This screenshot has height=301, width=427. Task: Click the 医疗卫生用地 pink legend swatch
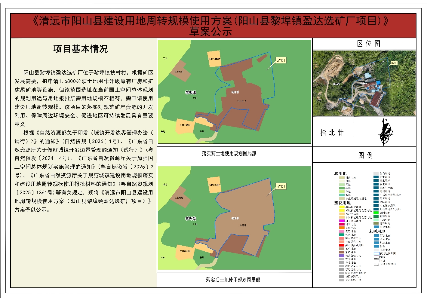342,238
